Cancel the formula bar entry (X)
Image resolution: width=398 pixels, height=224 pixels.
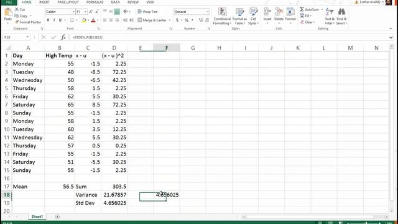(x=44, y=37)
